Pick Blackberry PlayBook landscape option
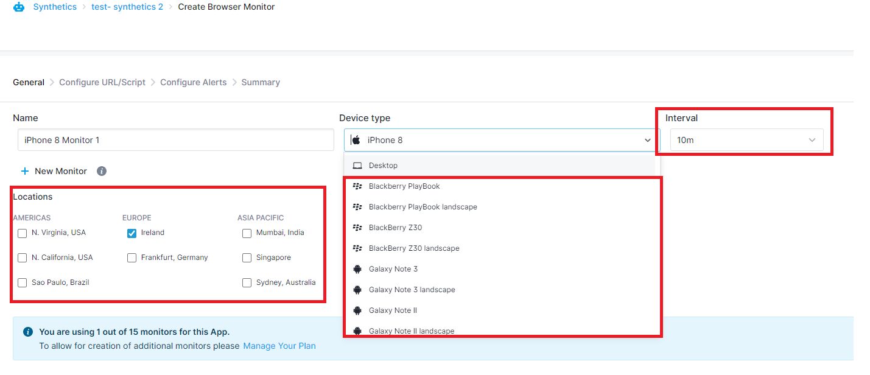870x375 pixels. 499,207
